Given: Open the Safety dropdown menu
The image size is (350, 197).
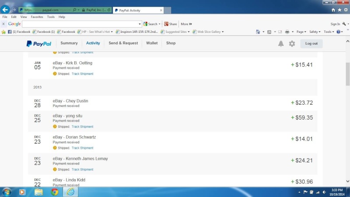Looking at the screenshot, I should [x=315, y=32].
